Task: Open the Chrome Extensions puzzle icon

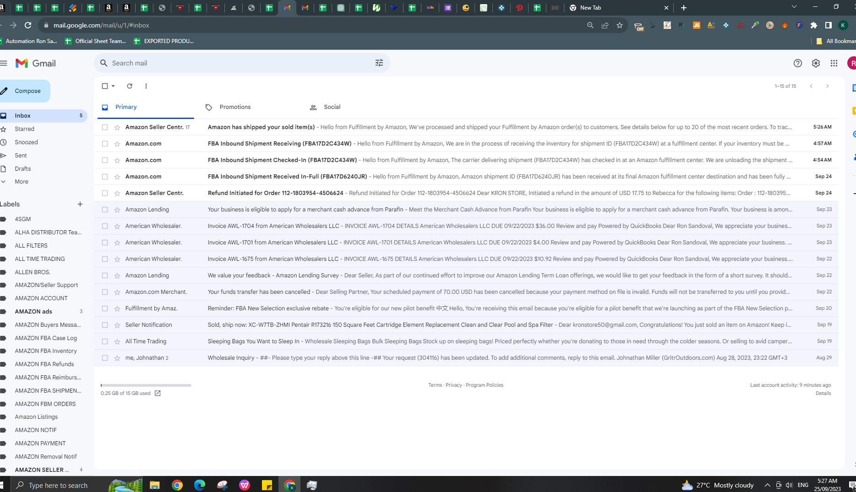Action: point(814,25)
